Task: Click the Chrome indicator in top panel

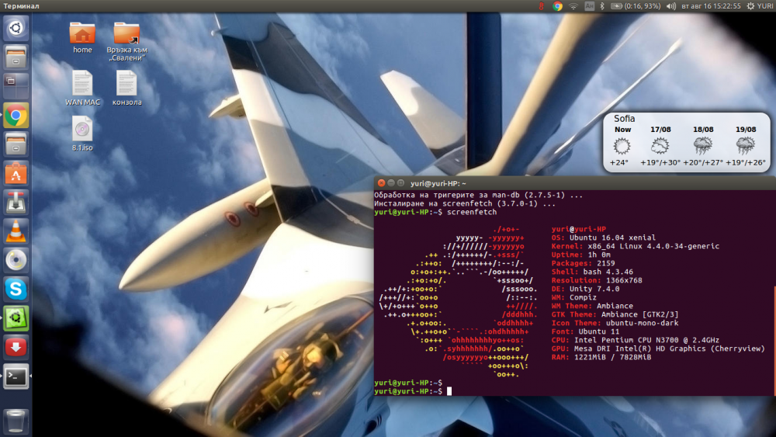Action: 558,6
